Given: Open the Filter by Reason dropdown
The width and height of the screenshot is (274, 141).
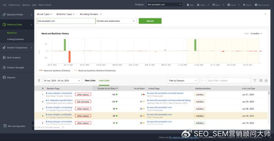Looking at the screenshot, I should tap(183, 80).
